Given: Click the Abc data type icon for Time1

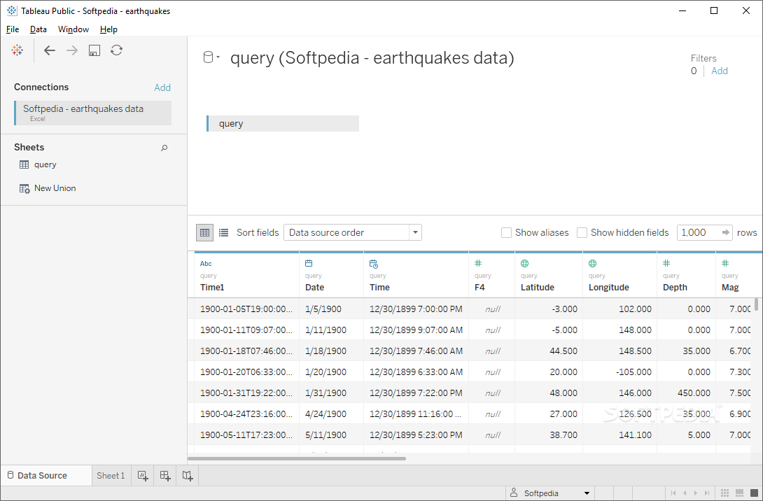Looking at the screenshot, I should (206, 264).
